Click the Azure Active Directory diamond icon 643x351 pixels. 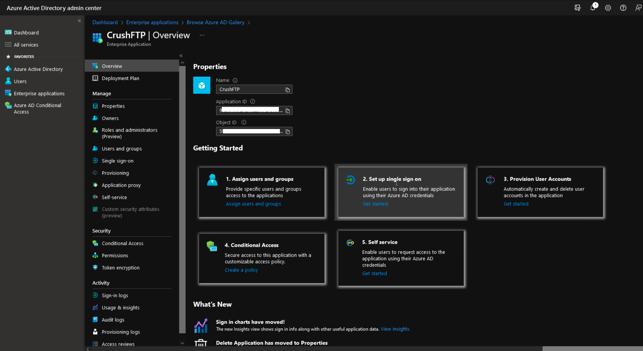[8, 69]
